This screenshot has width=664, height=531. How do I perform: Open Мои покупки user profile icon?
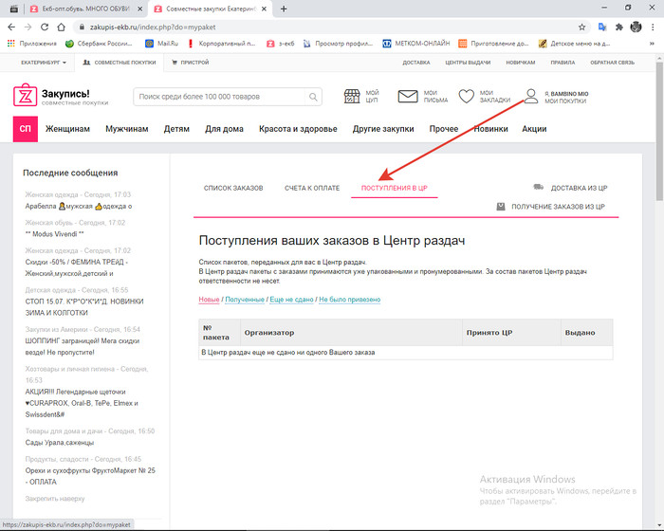(531, 97)
